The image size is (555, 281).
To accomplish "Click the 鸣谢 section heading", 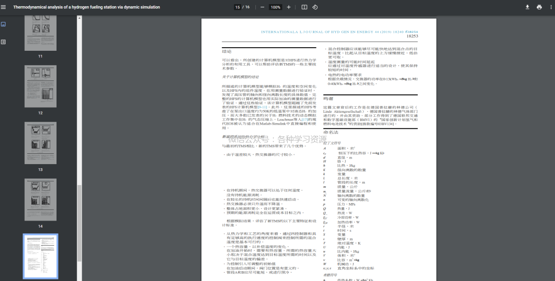I will (328, 99).
